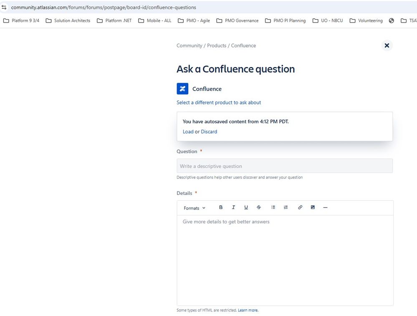
Task: Open the Solution Architects bookmarks folder
Action: pos(68,20)
